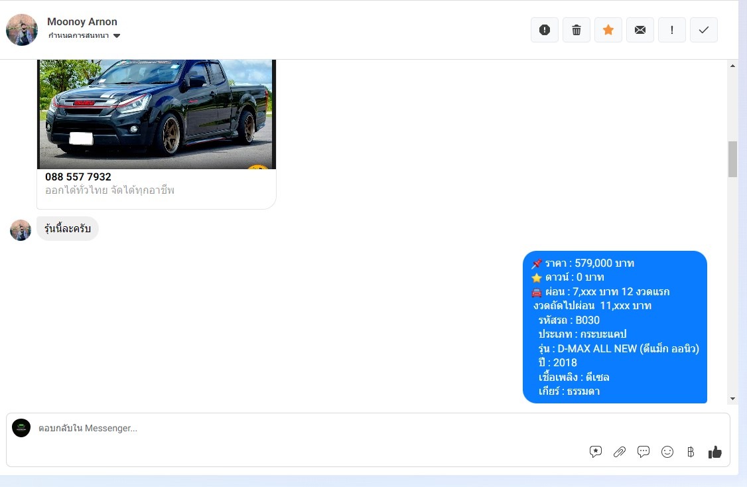Open the speech bubble quick reply icon

coord(643,452)
